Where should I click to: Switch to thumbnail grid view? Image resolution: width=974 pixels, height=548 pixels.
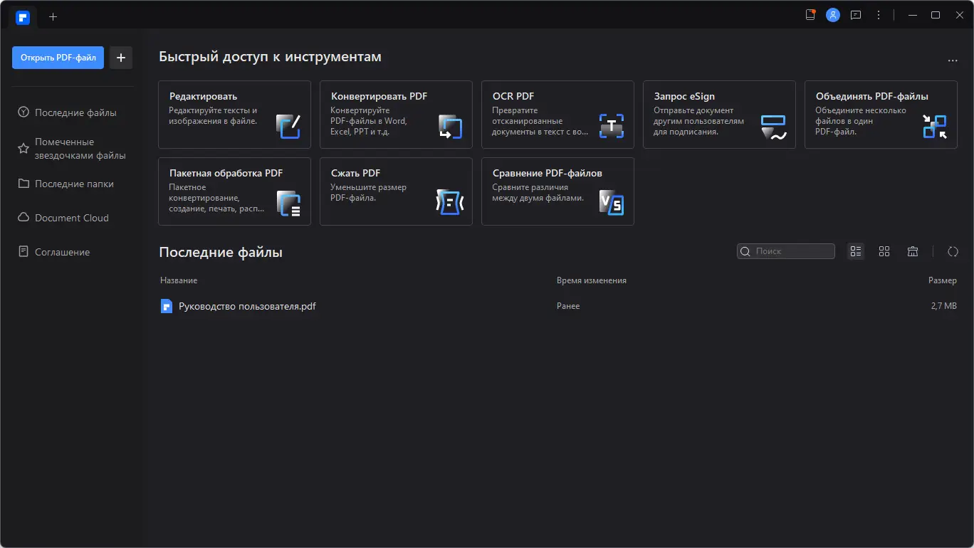click(x=884, y=251)
